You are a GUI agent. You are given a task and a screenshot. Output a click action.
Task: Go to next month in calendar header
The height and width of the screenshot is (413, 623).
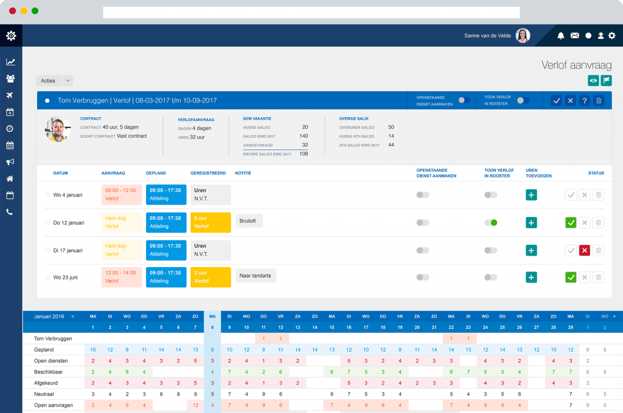[x=614, y=316]
